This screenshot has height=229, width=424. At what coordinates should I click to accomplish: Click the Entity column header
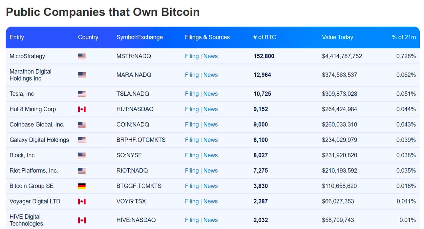coord(17,37)
